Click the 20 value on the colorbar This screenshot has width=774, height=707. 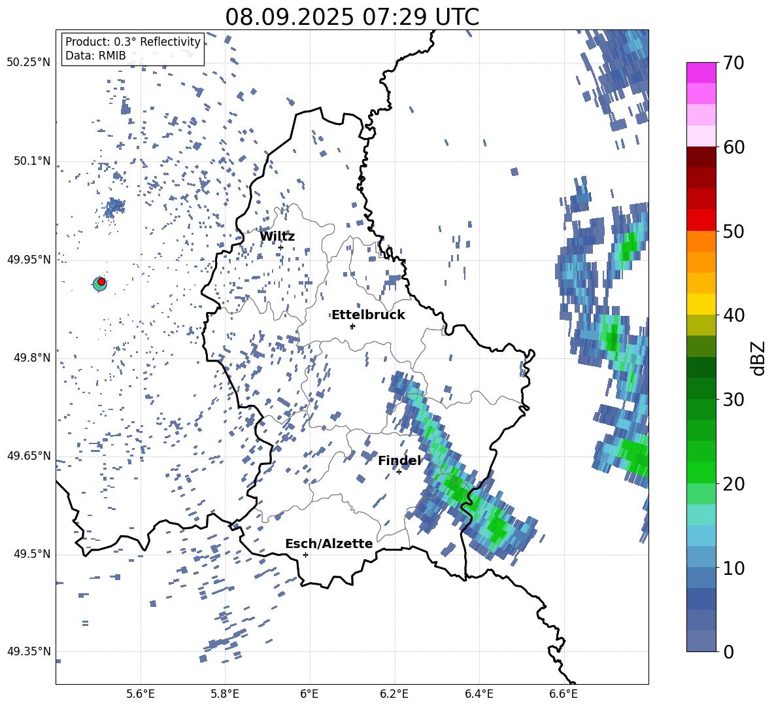[x=733, y=484]
